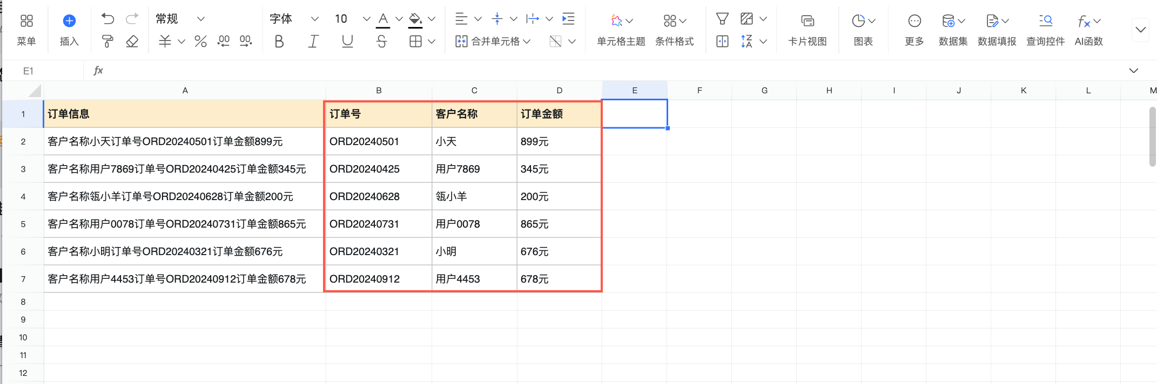Redo the last undone action

coord(132,19)
